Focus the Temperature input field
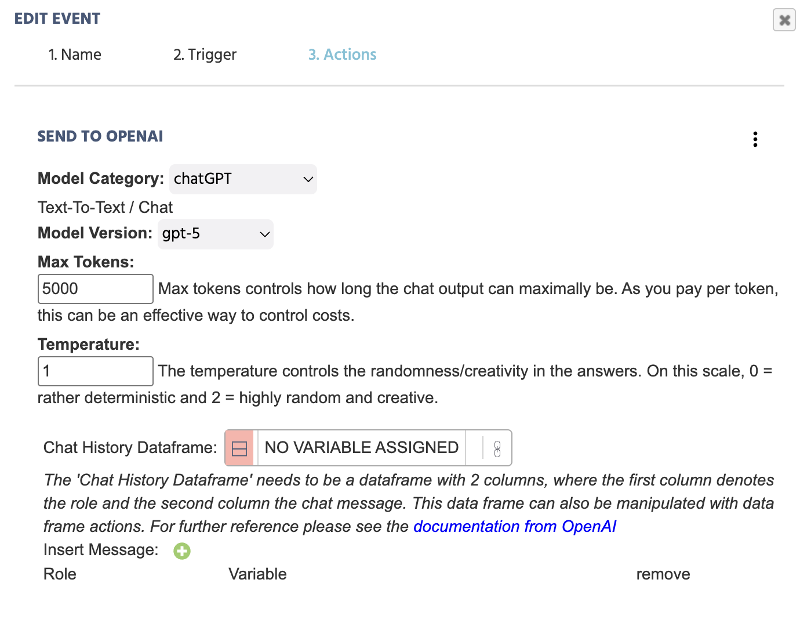Screen dimensions: 800x623 point(95,371)
